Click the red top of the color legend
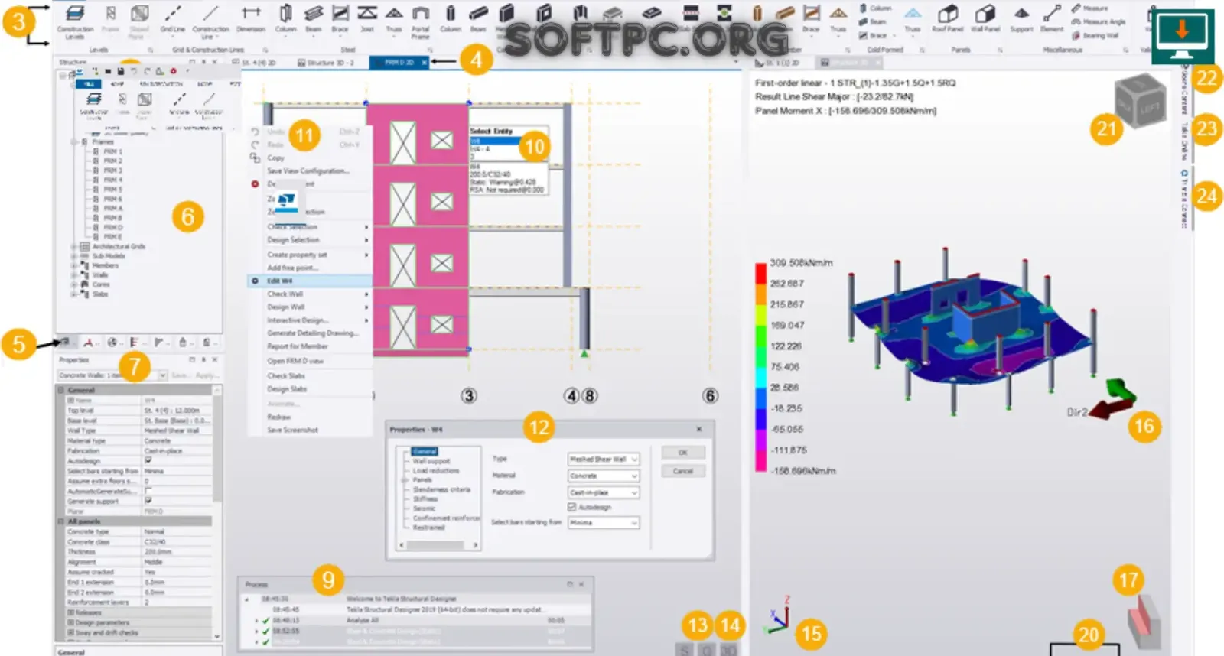Screen dimensions: 1224x656 760,274
